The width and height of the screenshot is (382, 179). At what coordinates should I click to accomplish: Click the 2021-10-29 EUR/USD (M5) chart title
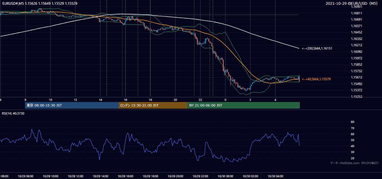coord(352,4)
